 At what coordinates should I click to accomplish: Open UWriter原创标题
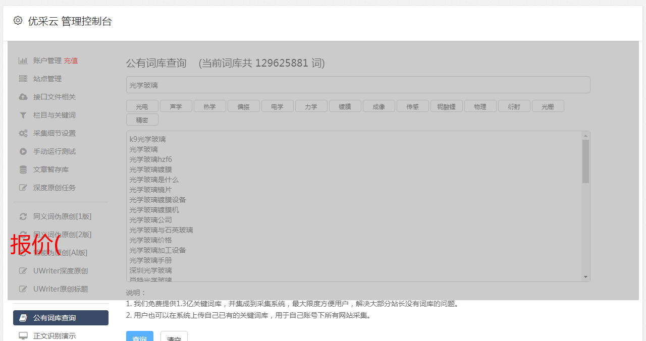[61, 289]
